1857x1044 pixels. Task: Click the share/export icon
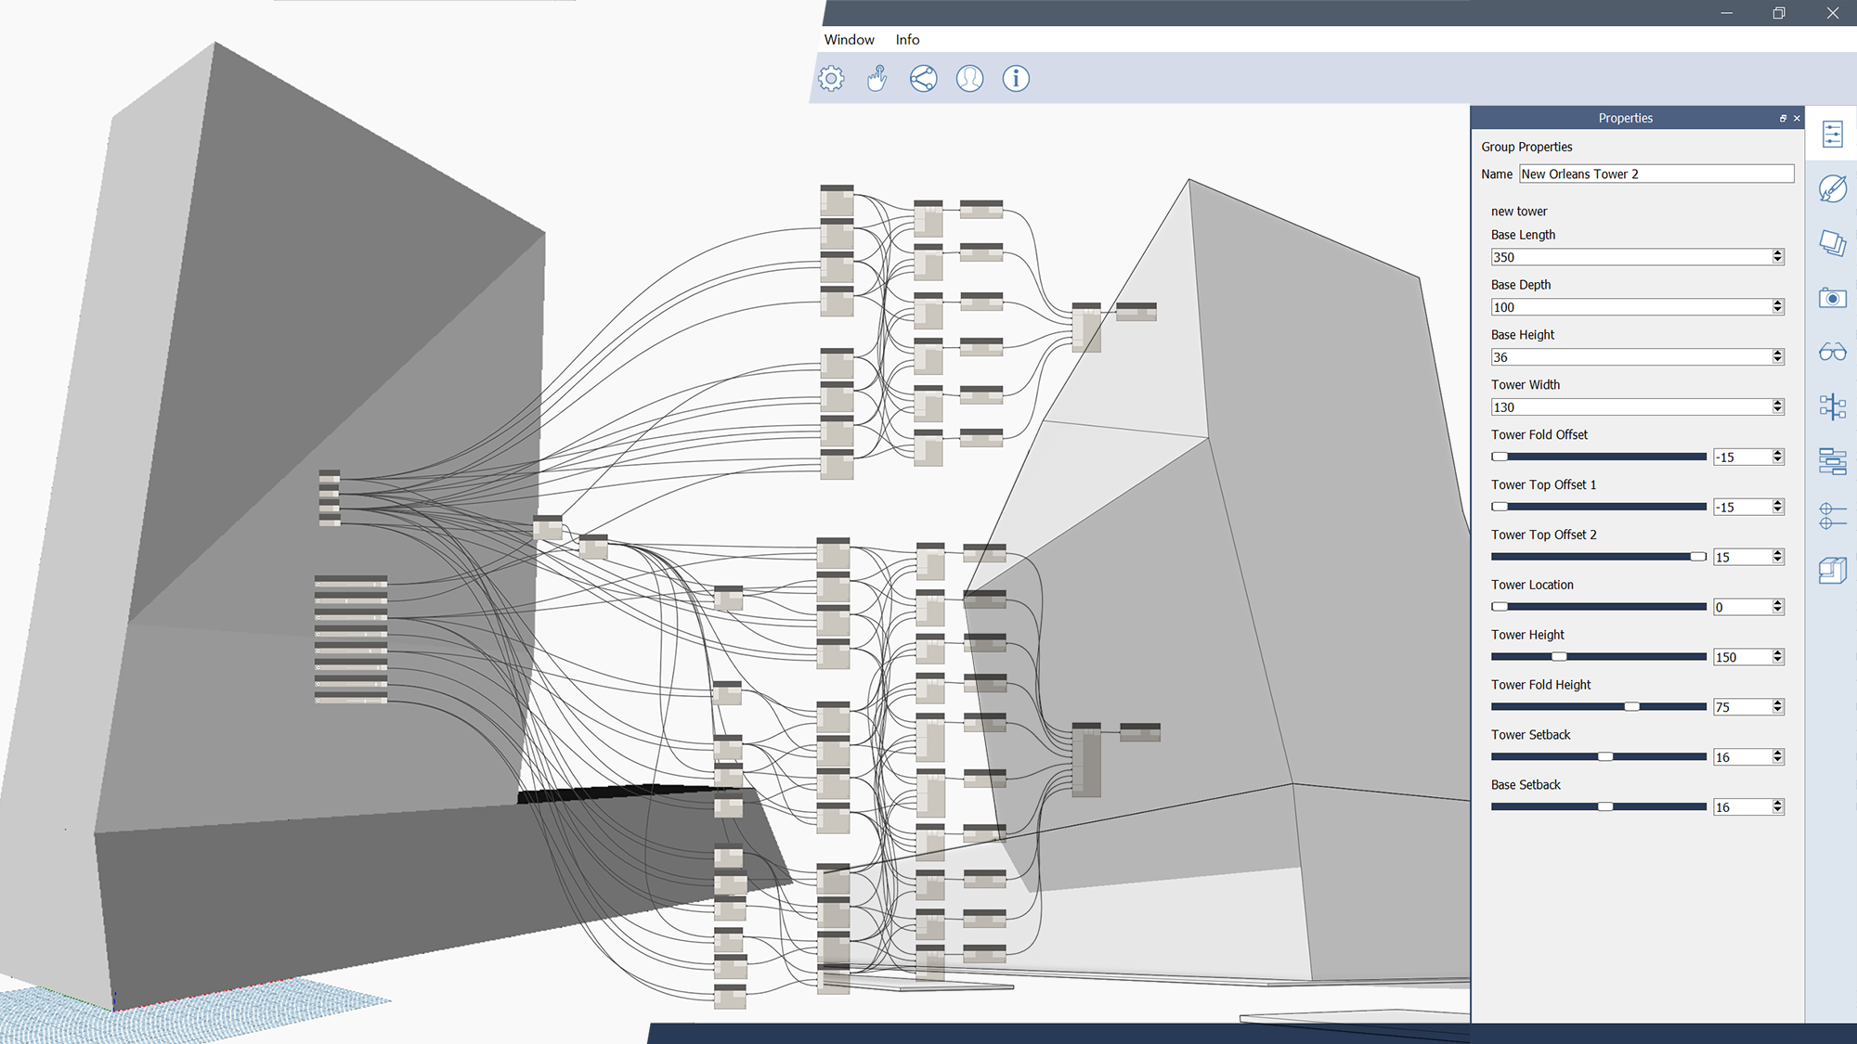click(924, 79)
